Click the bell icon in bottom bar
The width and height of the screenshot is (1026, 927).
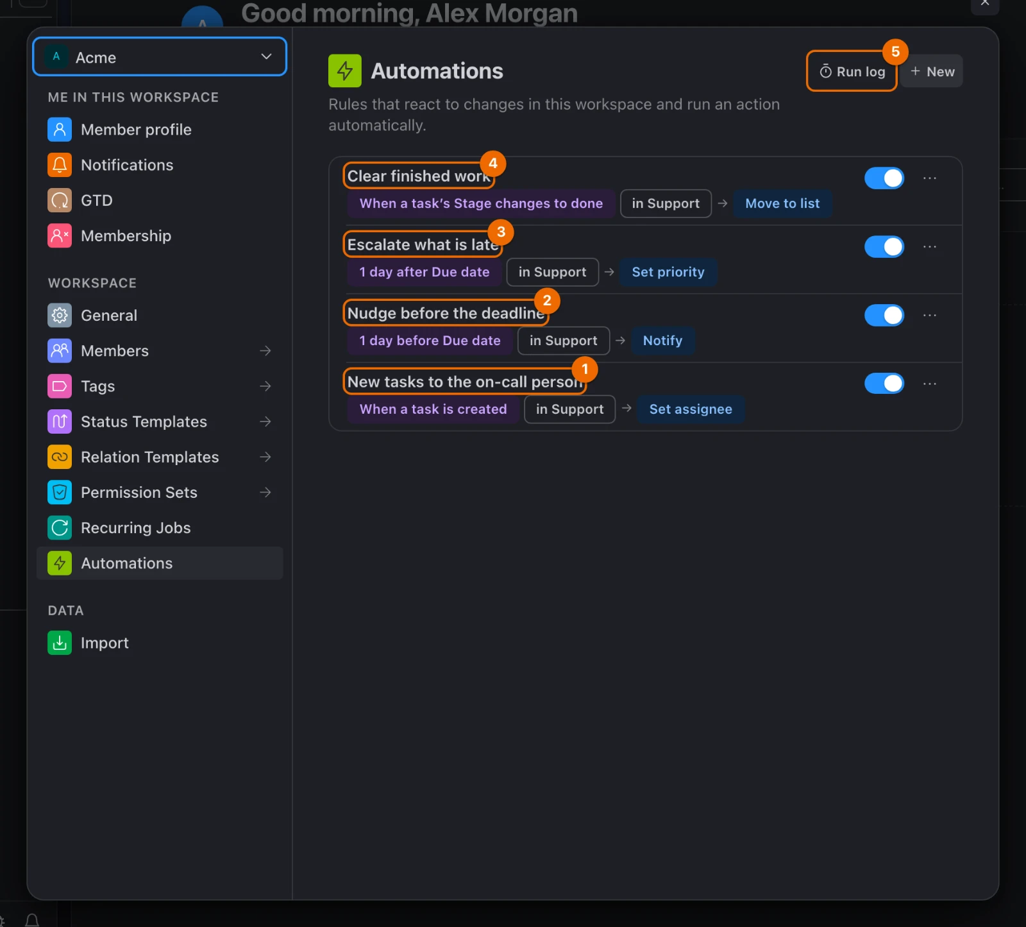point(32,921)
